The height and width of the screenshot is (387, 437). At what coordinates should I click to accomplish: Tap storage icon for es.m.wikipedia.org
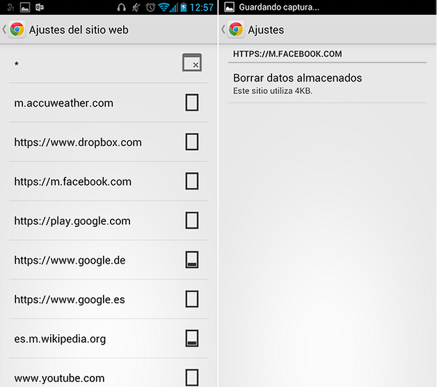[192, 338]
